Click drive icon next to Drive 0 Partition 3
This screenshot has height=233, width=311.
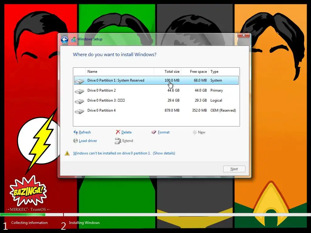tap(80, 101)
